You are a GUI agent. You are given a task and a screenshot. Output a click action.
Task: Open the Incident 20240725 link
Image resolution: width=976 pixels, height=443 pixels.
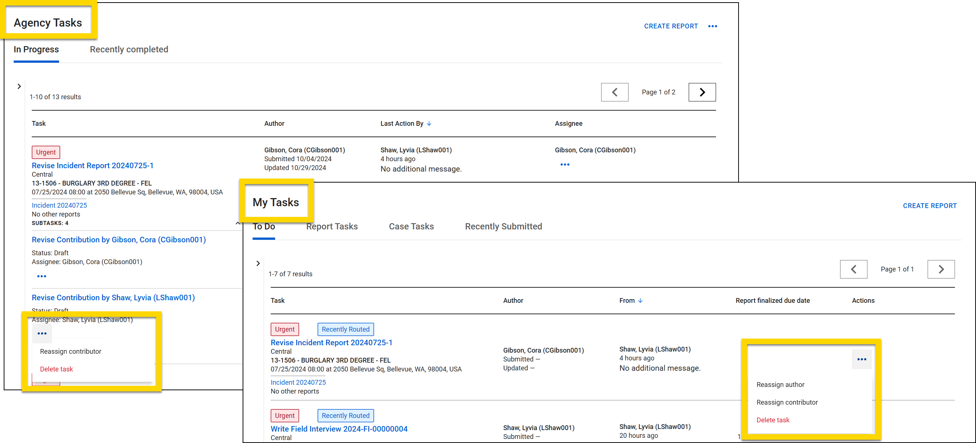[x=59, y=205]
